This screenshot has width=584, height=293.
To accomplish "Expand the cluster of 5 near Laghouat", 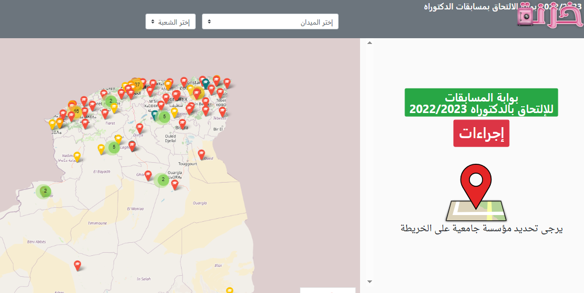I will [114, 148].
